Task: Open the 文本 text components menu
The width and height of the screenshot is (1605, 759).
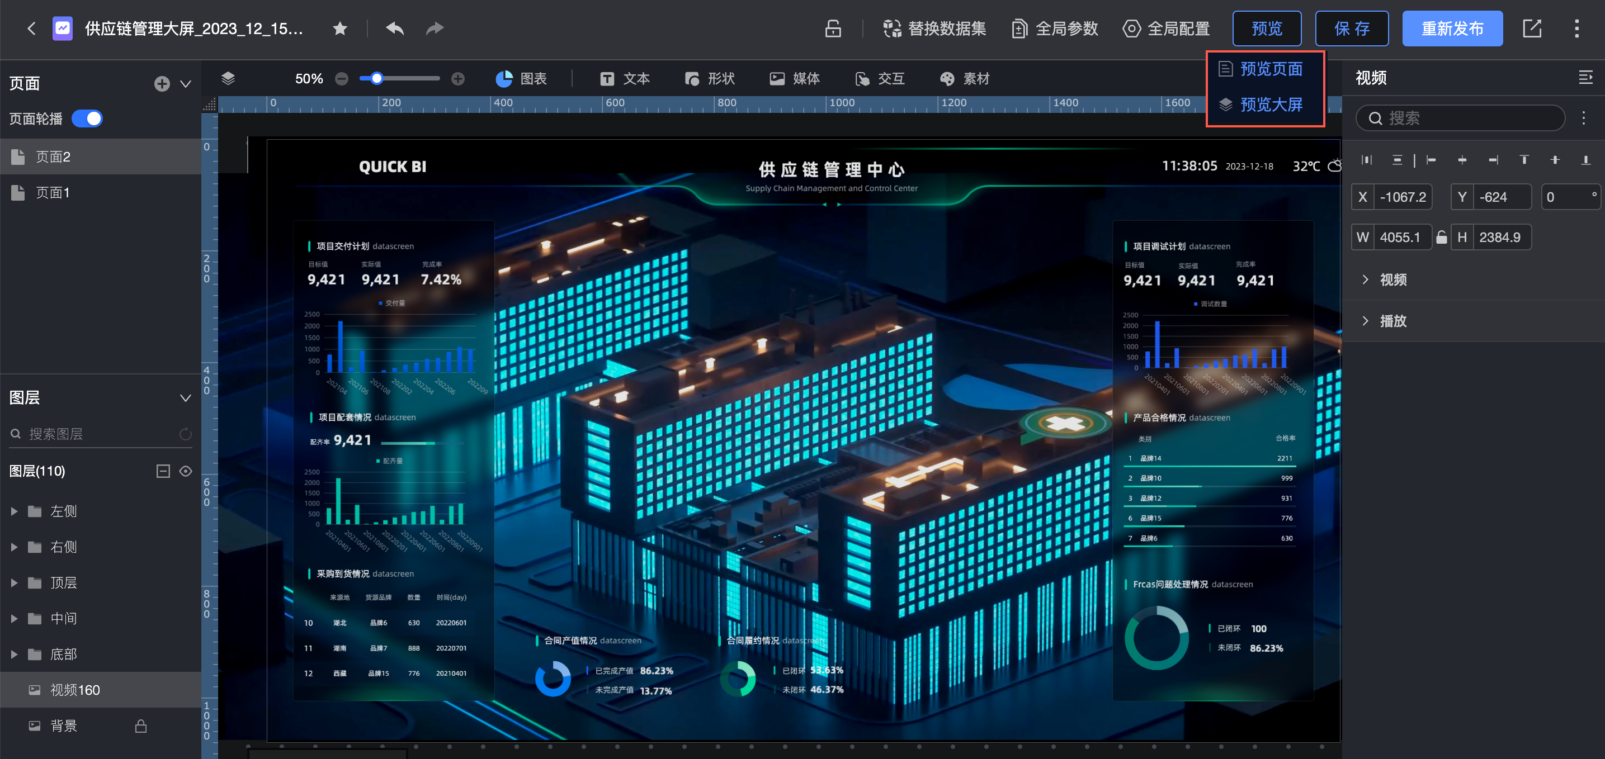Action: pos(625,78)
